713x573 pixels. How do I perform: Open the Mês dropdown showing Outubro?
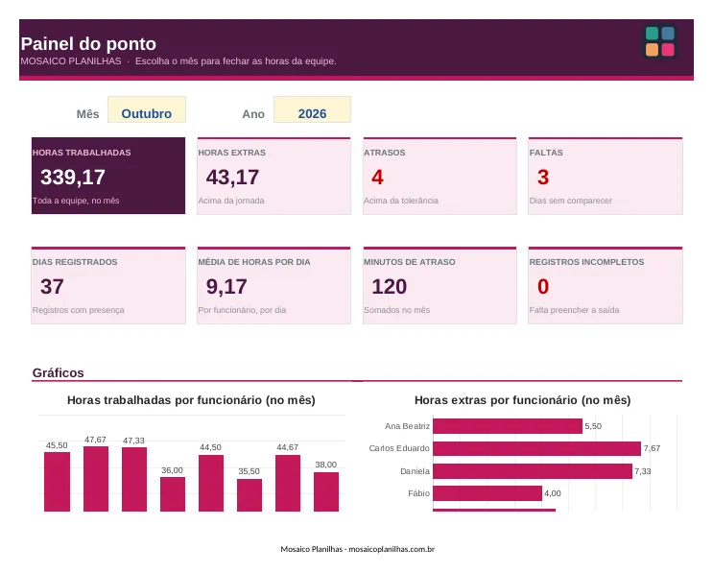pos(147,109)
